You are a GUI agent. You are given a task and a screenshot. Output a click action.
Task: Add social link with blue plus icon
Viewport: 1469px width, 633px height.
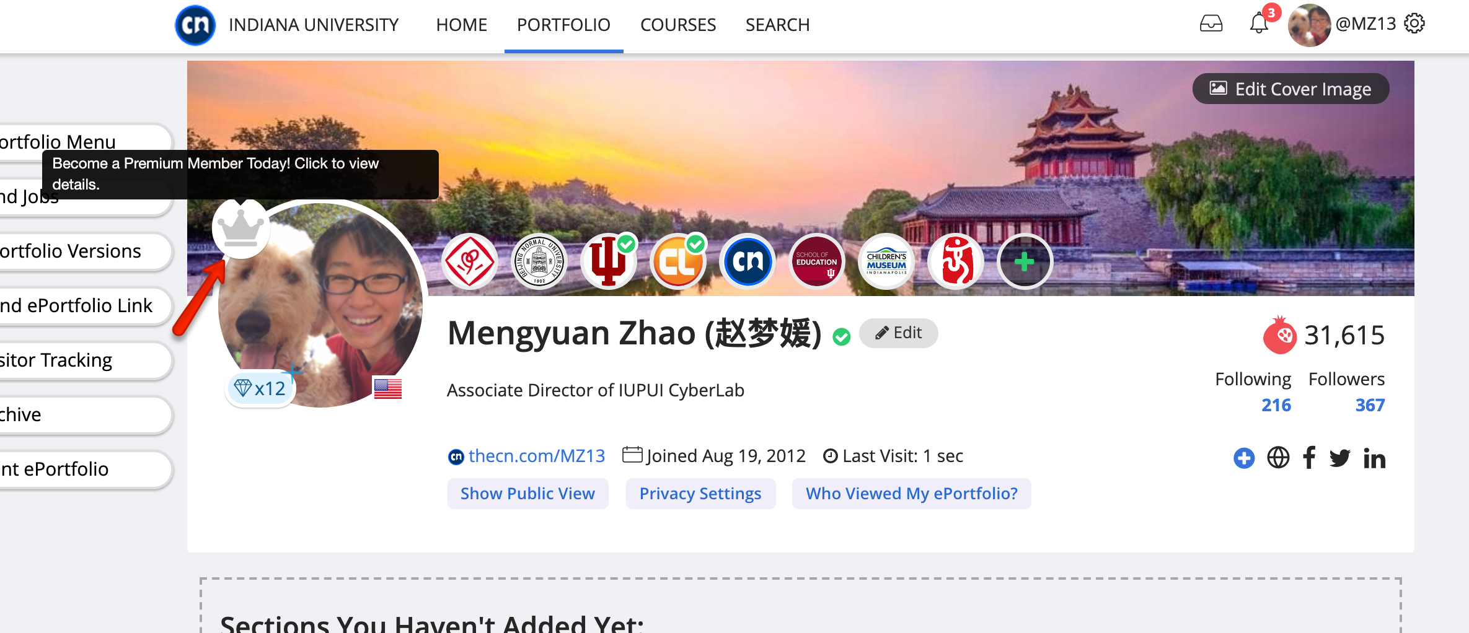pos(1244,458)
